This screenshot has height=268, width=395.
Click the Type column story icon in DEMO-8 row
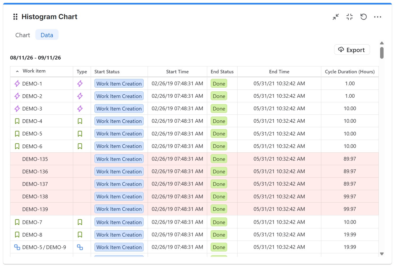tap(80, 235)
